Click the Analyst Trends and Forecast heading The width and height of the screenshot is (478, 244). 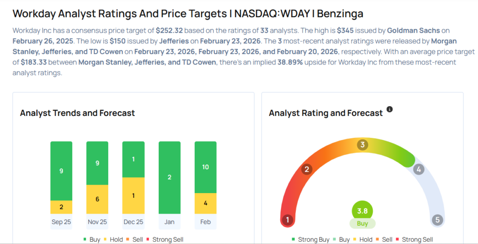point(77,113)
